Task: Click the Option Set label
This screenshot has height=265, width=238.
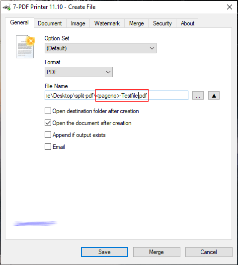Action: tap(57, 38)
